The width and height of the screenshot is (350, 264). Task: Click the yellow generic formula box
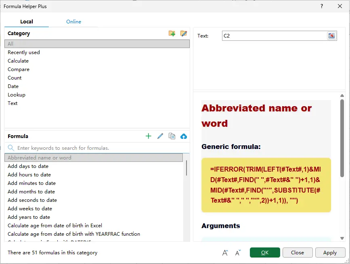coord(266,185)
